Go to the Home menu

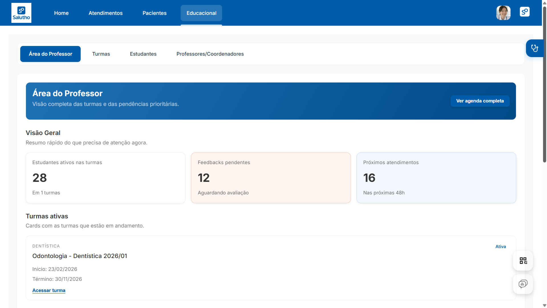click(x=61, y=13)
